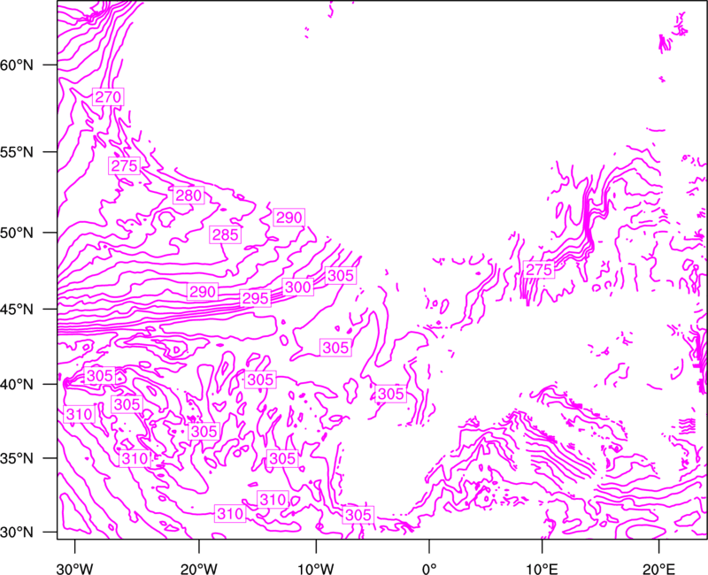The height and width of the screenshot is (575, 708).
Task: Click the 20°E longitude axis label
Action: 658,569
